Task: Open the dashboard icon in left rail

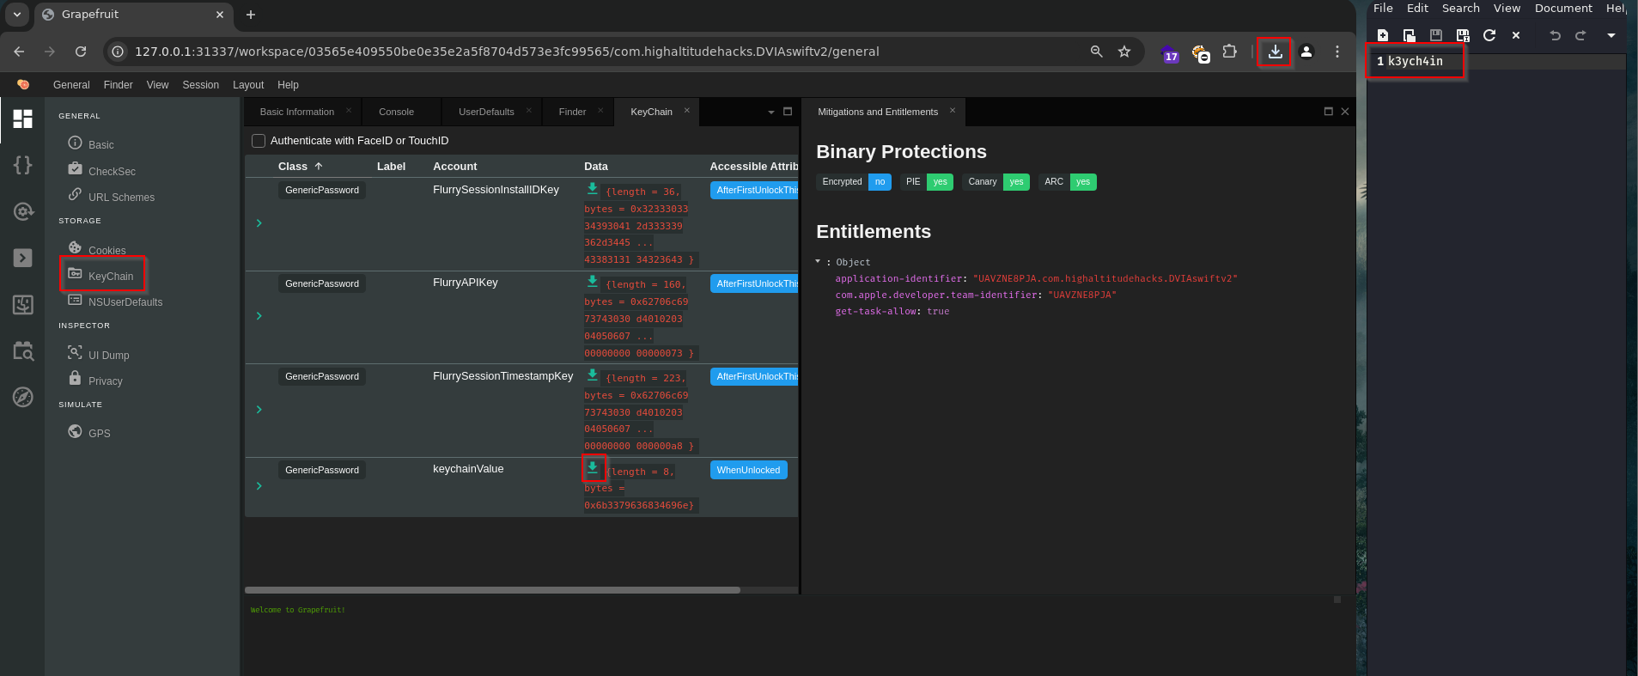Action: point(22,119)
